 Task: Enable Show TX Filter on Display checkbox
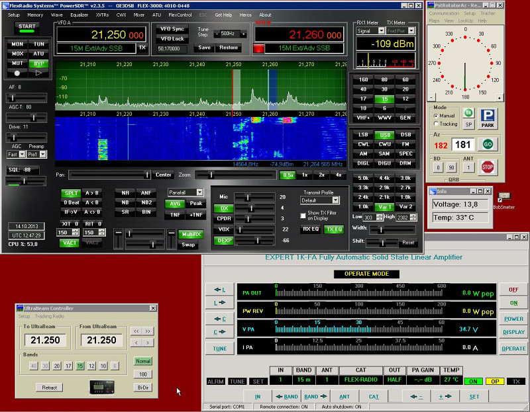point(303,216)
